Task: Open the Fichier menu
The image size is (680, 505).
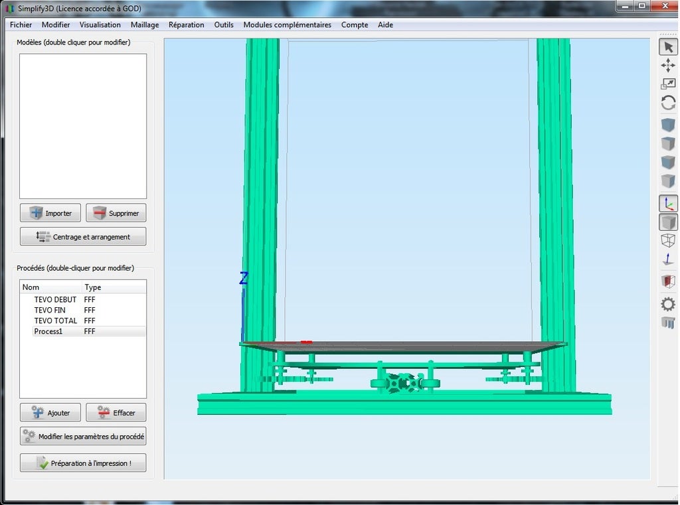Action: tap(21, 25)
